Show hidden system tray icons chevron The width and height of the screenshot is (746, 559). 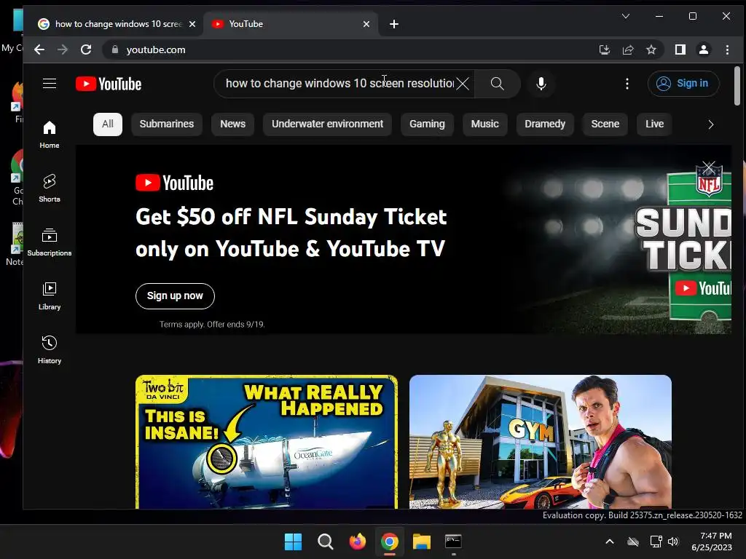610,542
